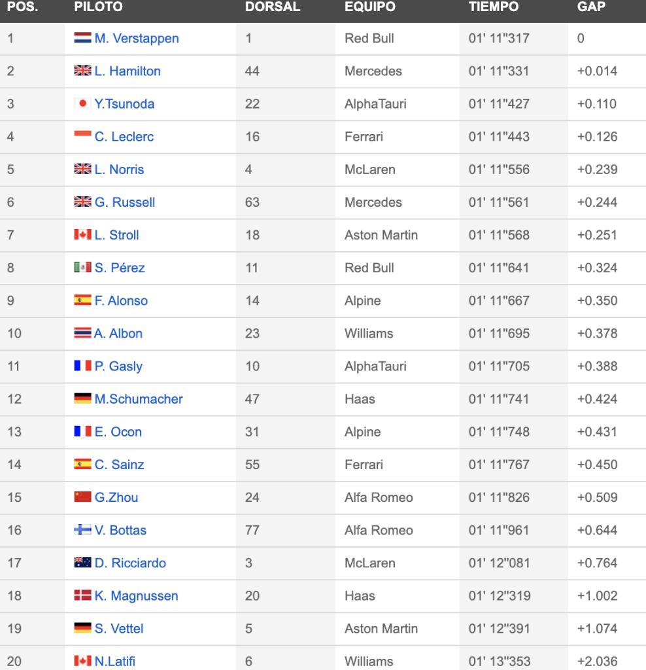
Task: Open the M.Schumacher driver link
Action: [139, 399]
